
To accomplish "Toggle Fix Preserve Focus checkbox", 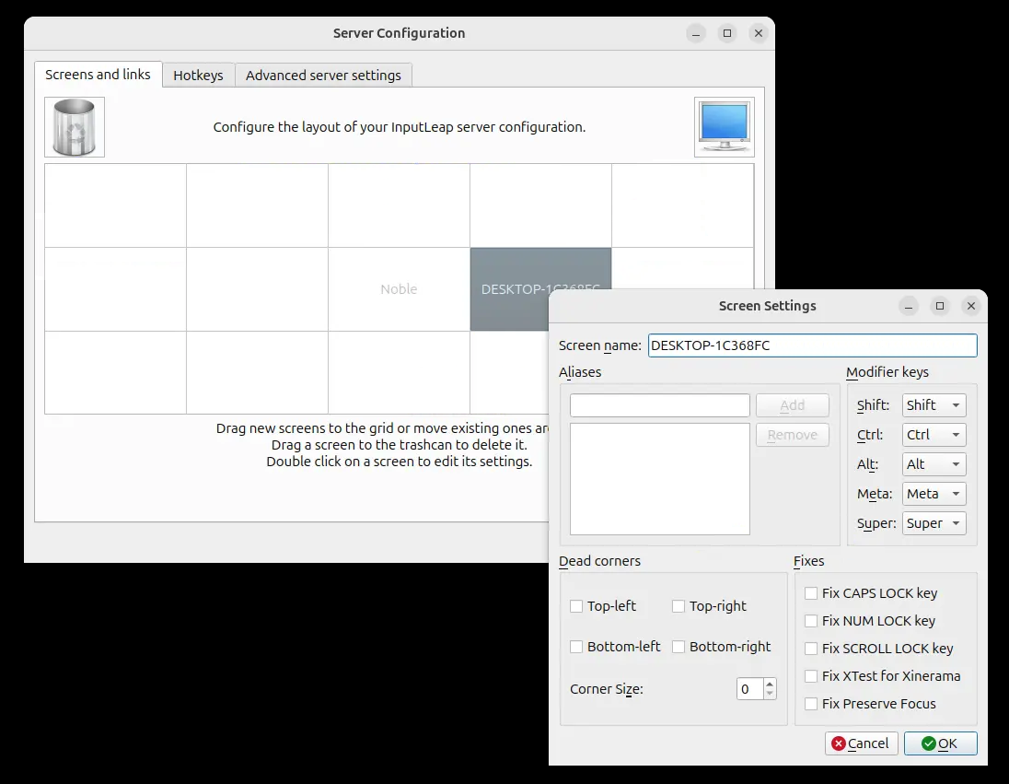I will (811, 704).
